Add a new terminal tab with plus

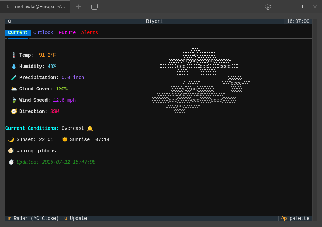coord(78,7)
